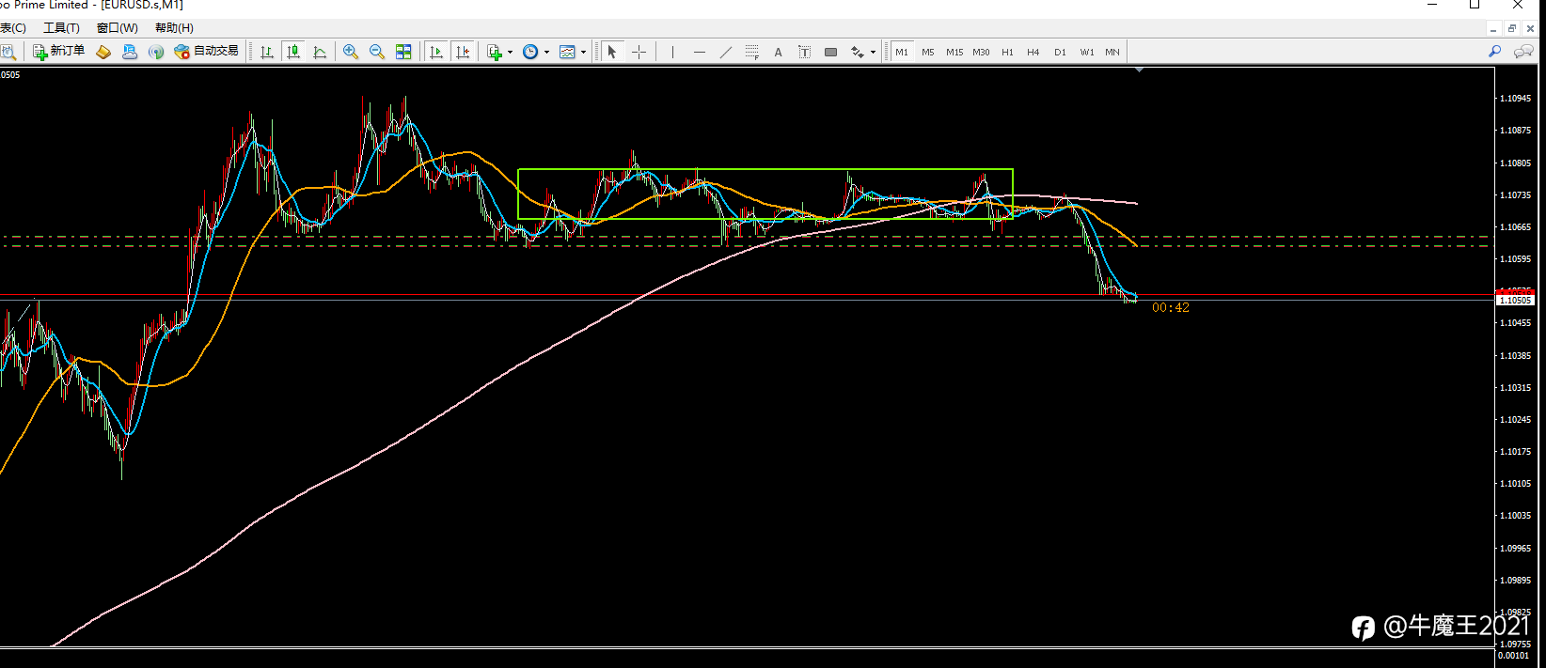Select the text label tool
This screenshot has width=1546, height=668.
coord(778,52)
